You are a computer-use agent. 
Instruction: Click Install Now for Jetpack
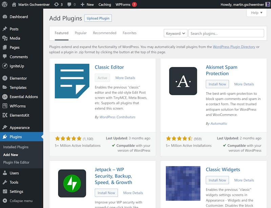pos(106,193)
